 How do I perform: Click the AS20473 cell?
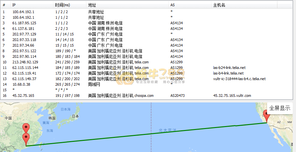pyautogui.click(x=177, y=96)
